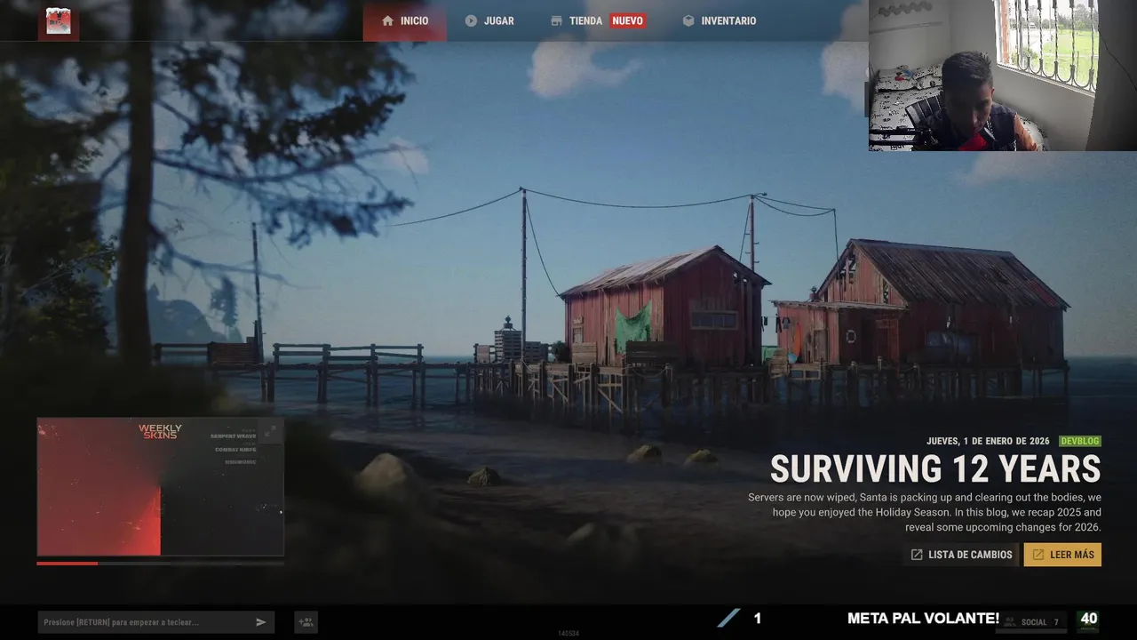Open the INVENTARIO tab

(x=720, y=20)
